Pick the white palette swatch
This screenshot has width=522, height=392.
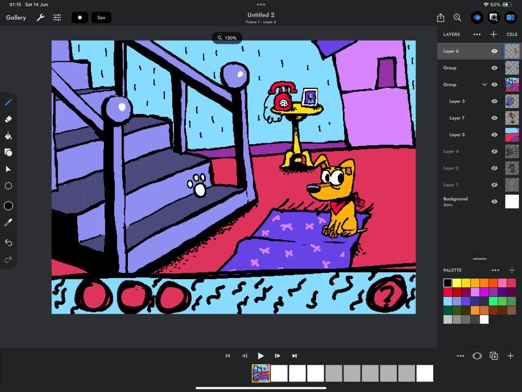484,319
